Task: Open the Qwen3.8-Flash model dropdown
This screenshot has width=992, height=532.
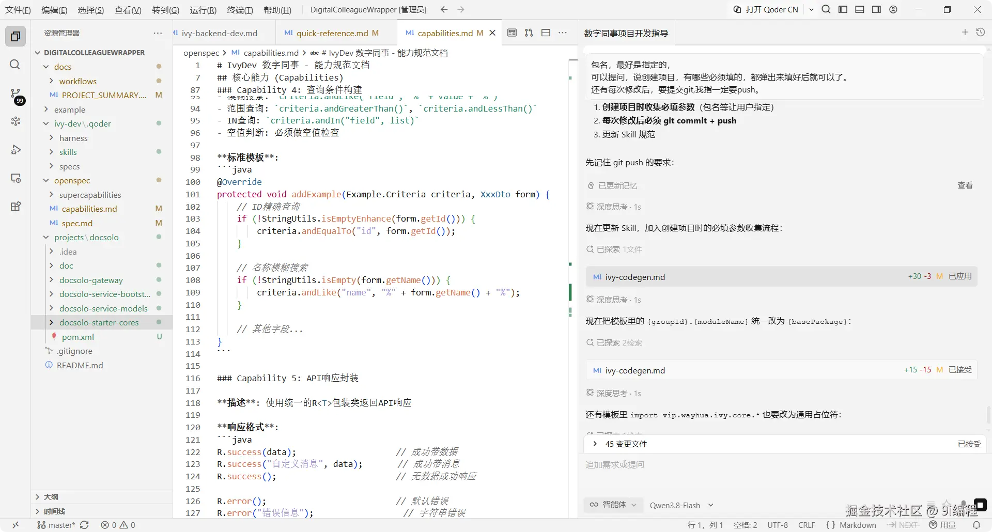Action: click(x=681, y=505)
